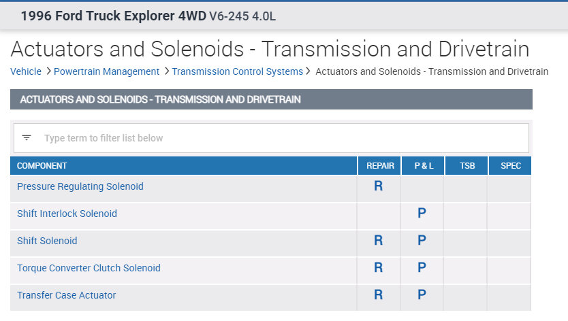
Task: Click the REPAIR column header
Action: click(x=380, y=166)
